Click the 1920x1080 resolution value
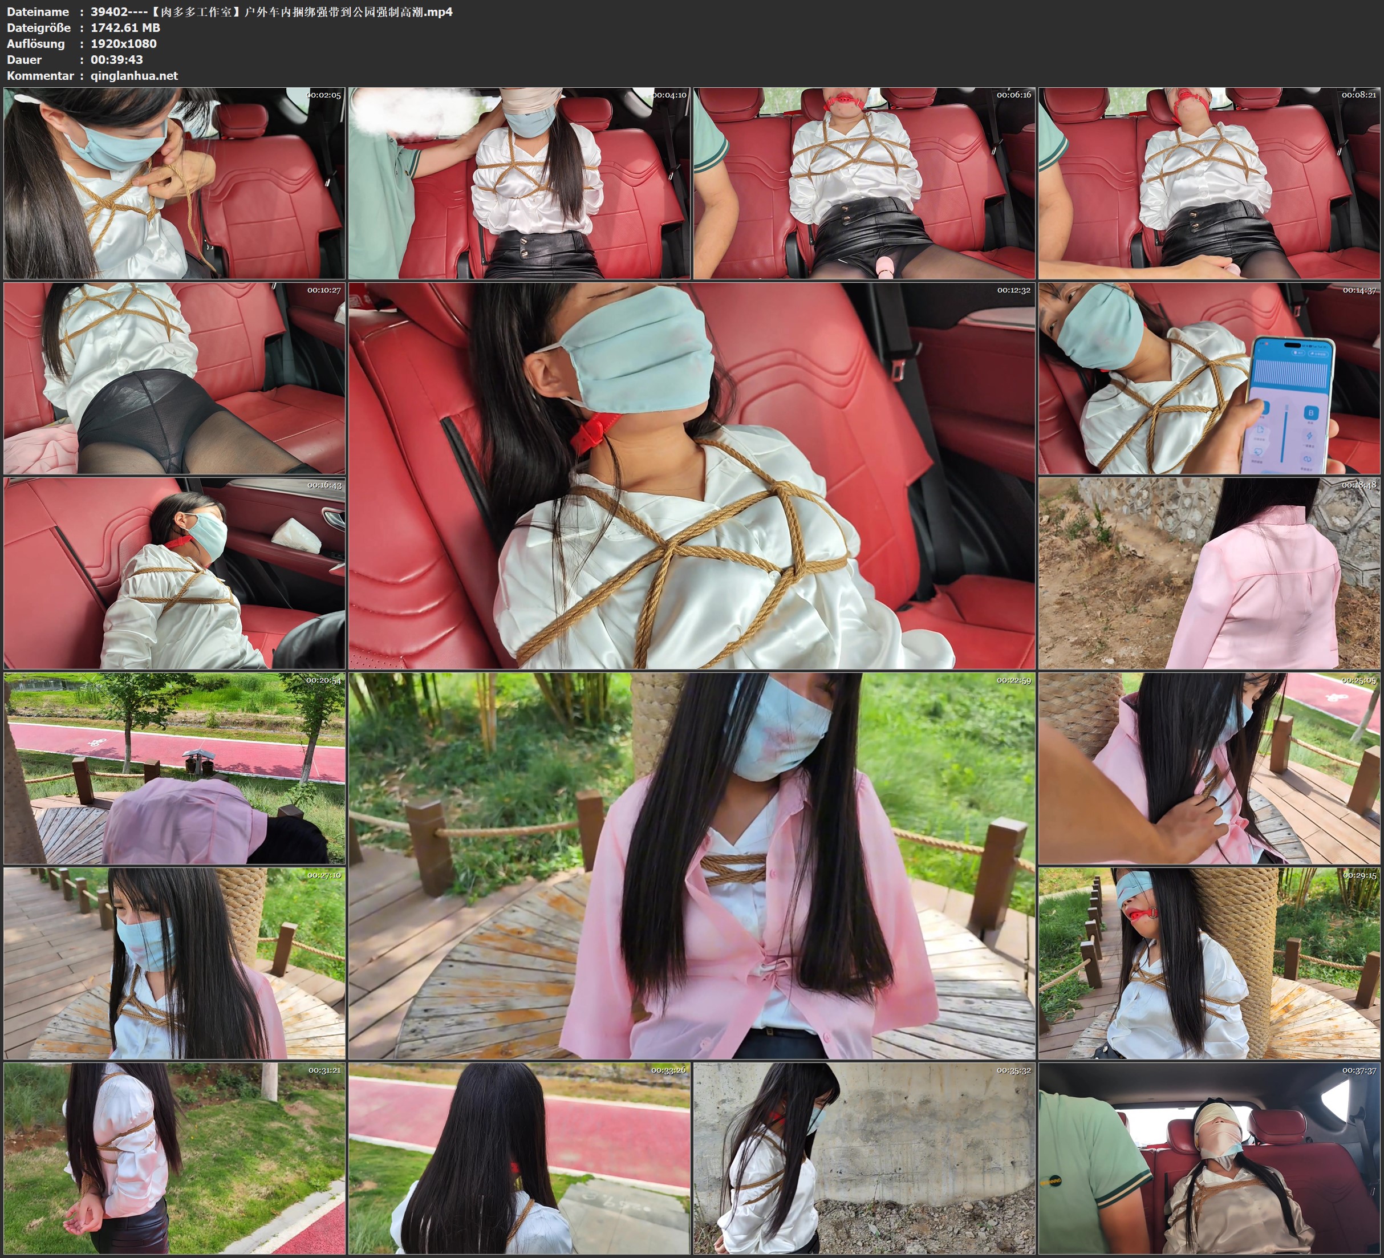The height and width of the screenshot is (1258, 1384). (x=124, y=43)
